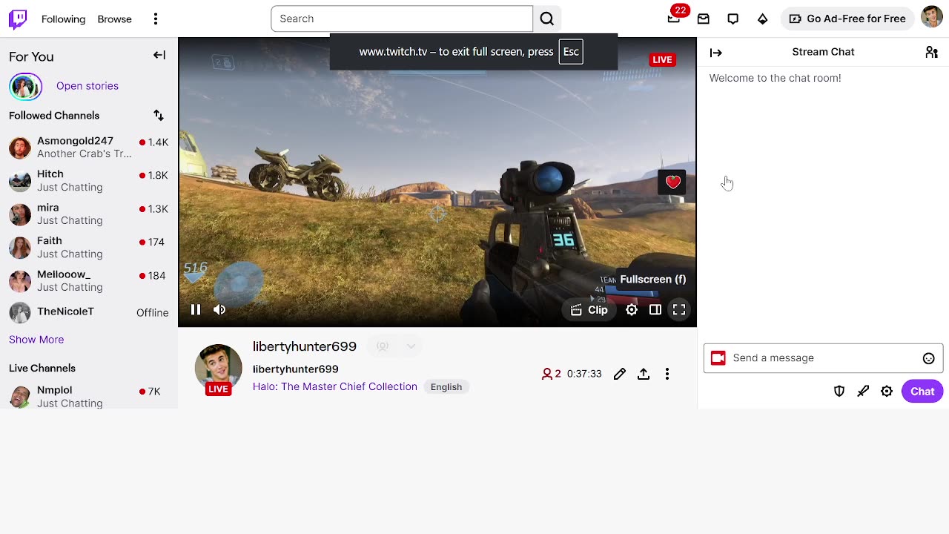Open Hitch followed channel
This screenshot has height=534, width=949.
pyautogui.click(x=89, y=181)
